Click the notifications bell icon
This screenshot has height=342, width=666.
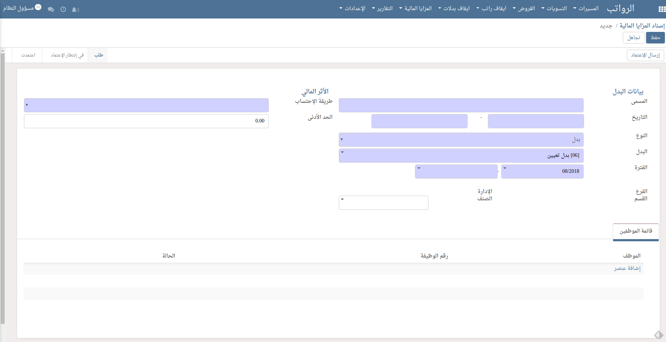pyautogui.click(x=75, y=10)
